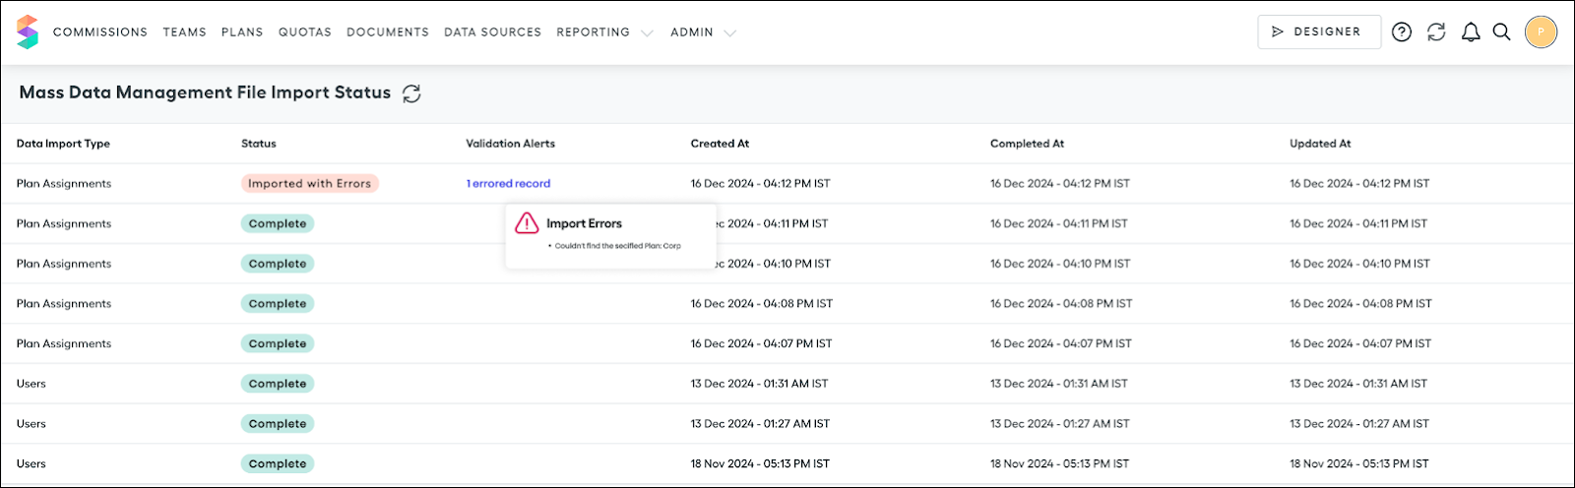Click the Updated At column header
The width and height of the screenshot is (1575, 488).
click(1320, 144)
